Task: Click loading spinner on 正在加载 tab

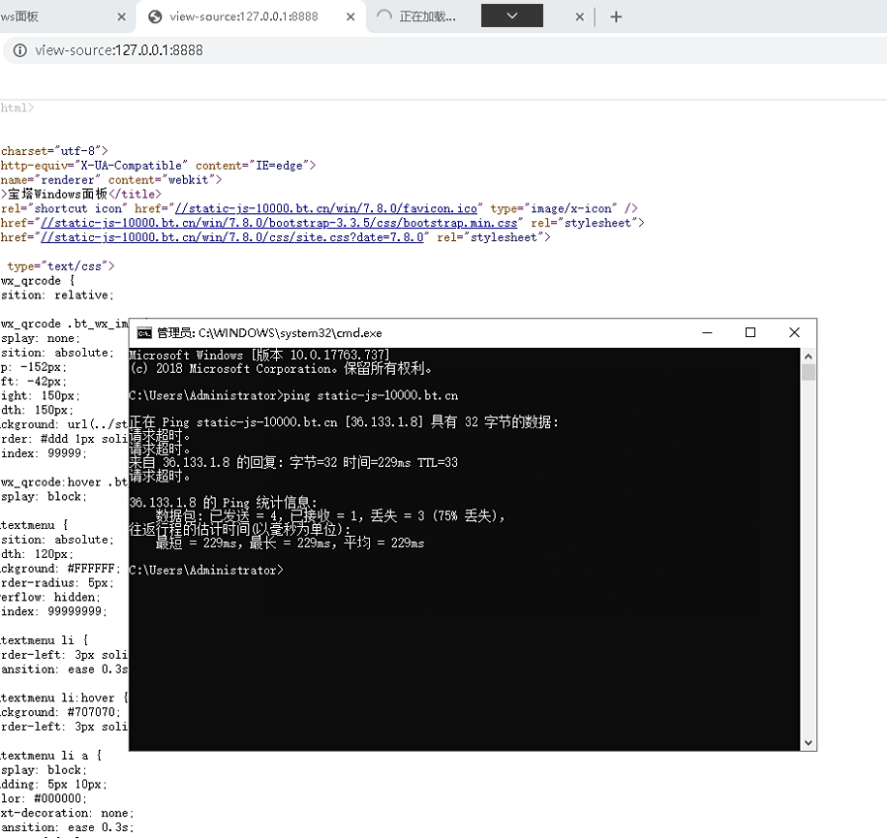Action: tap(384, 16)
